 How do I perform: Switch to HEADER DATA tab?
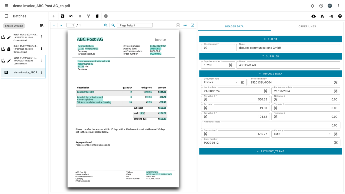234,26
